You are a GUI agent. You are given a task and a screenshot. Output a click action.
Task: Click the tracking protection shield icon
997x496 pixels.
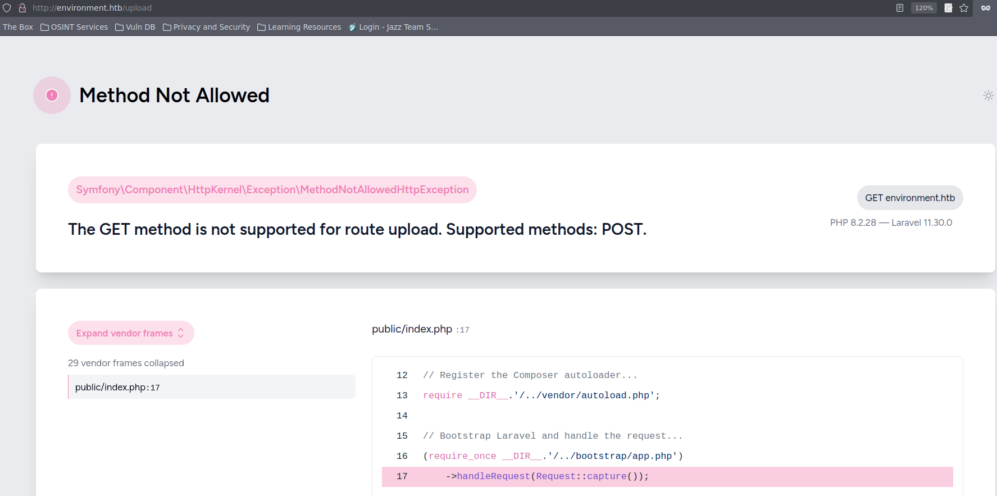[x=7, y=8]
